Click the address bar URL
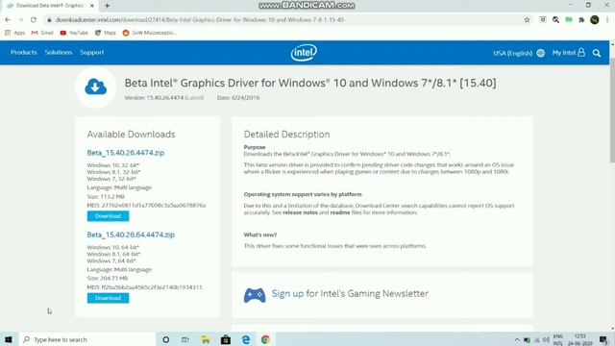The height and width of the screenshot is (346, 615). tap(200, 19)
